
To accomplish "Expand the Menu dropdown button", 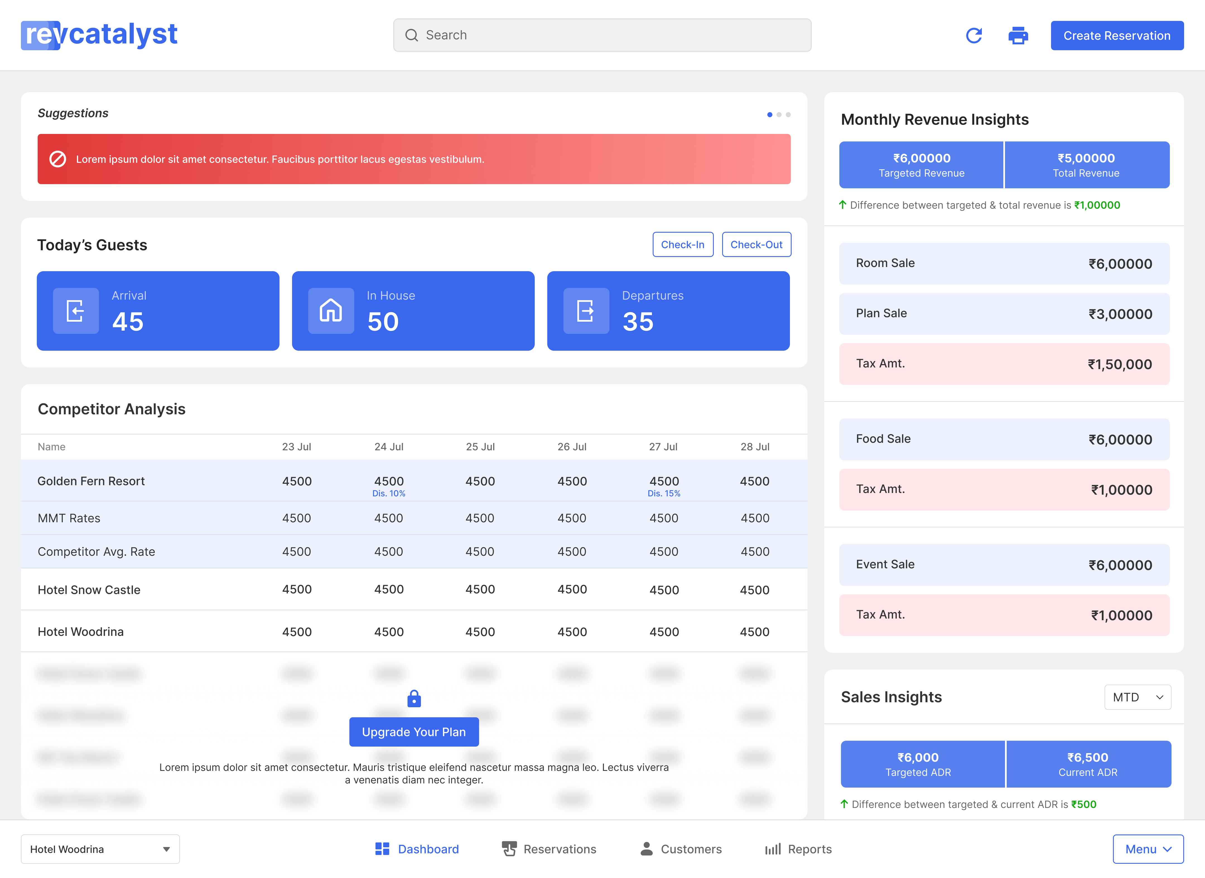I will [x=1148, y=849].
